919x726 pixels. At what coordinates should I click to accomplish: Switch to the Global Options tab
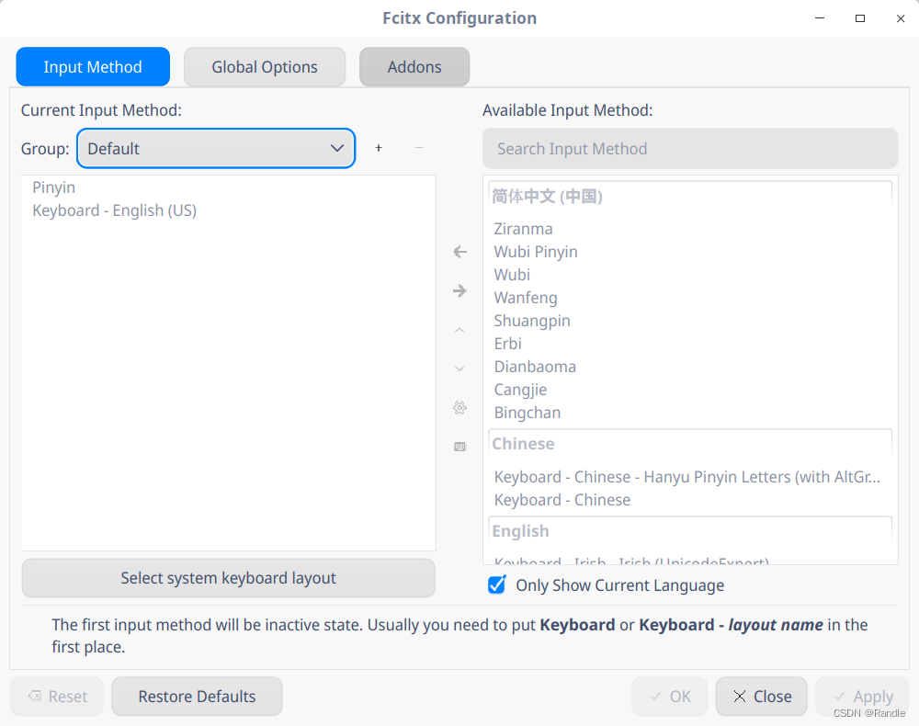point(265,67)
